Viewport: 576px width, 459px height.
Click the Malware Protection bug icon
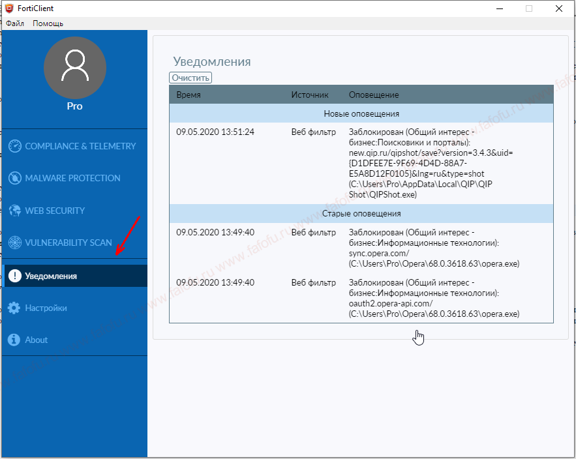click(15, 178)
